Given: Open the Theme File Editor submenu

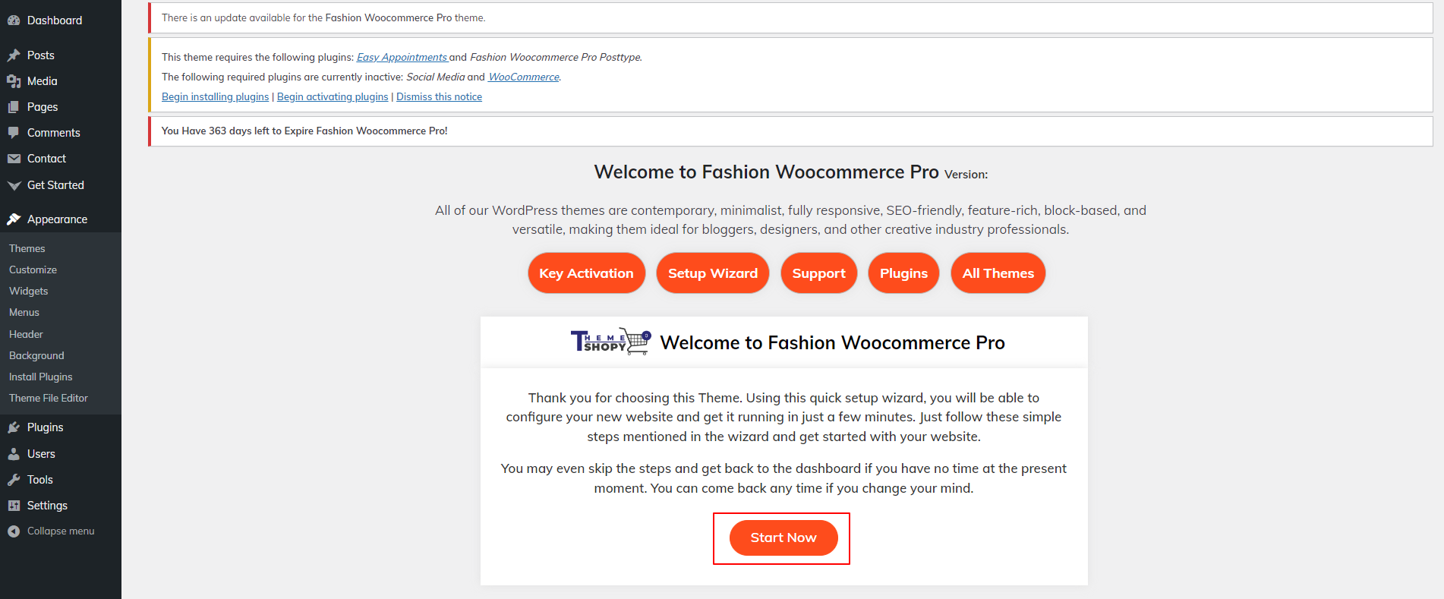Looking at the screenshot, I should click(49, 398).
